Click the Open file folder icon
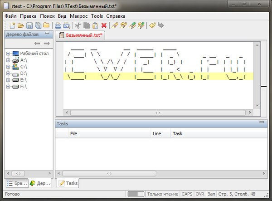Image resolution: width=272 pixels, height=201 pixels. tap(21, 25)
